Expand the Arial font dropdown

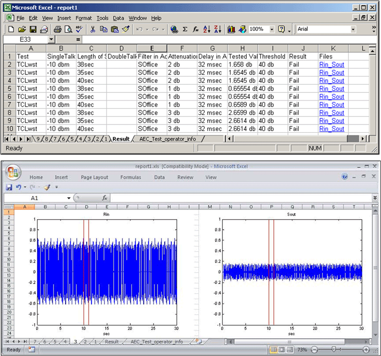pos(353,30)
